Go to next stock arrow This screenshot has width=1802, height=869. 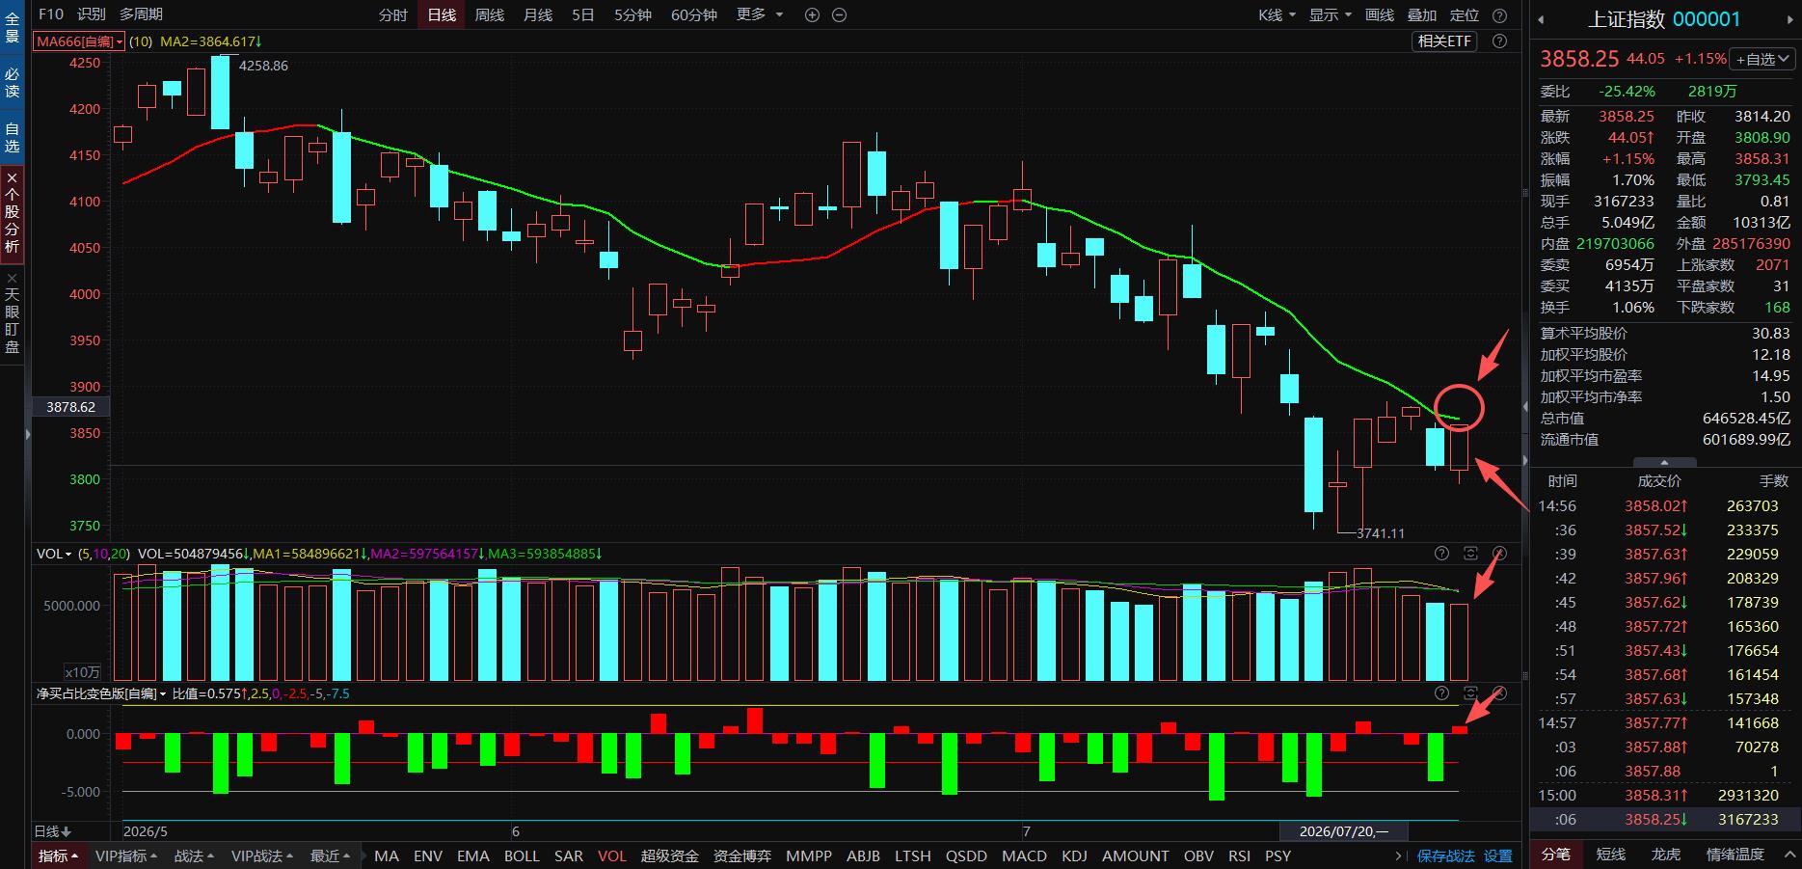pos(1792,19)
